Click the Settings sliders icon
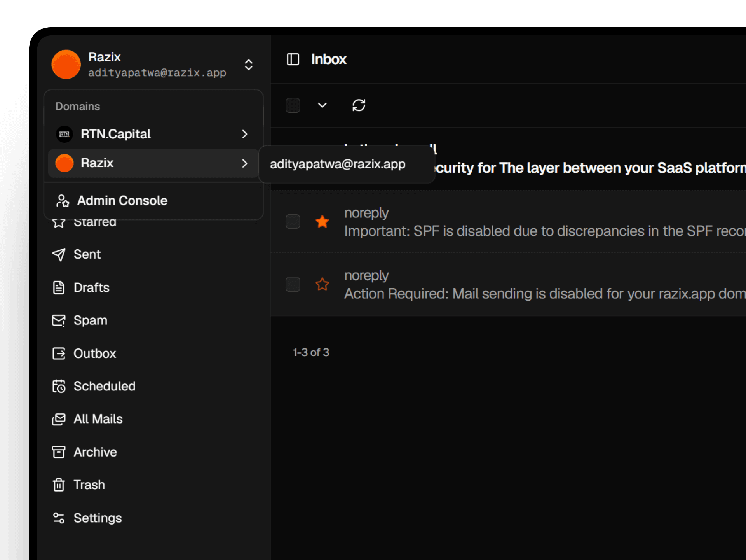This screenshot has height=560, width=746. (x=59, y=518)
